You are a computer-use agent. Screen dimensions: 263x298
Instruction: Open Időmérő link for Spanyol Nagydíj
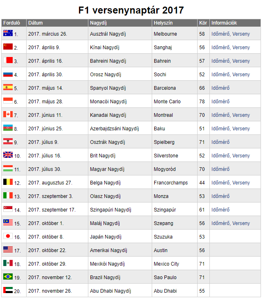(x=220, y=88)
